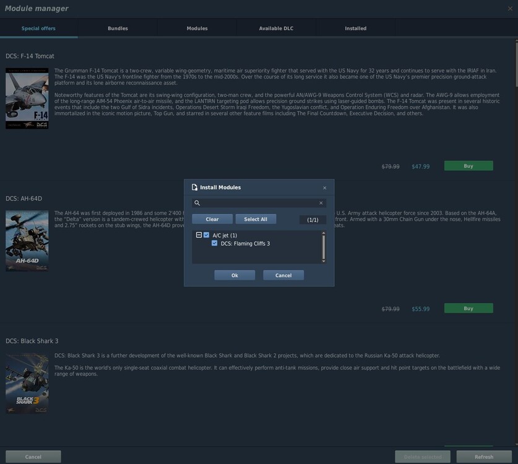Collapse the A/C jet tree group
This screenshot has height=464, width=518.
click(199, 235)
